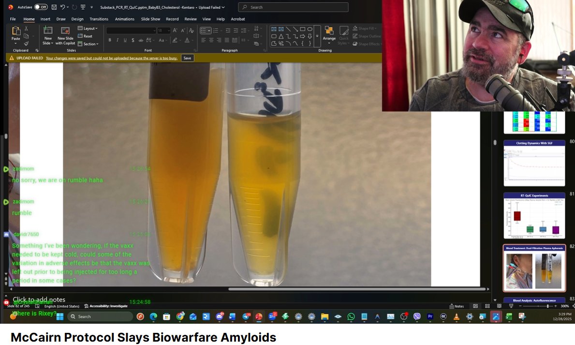Click the Cut scissors icon
The image size is (575, 345).
[x=26, y=28]
